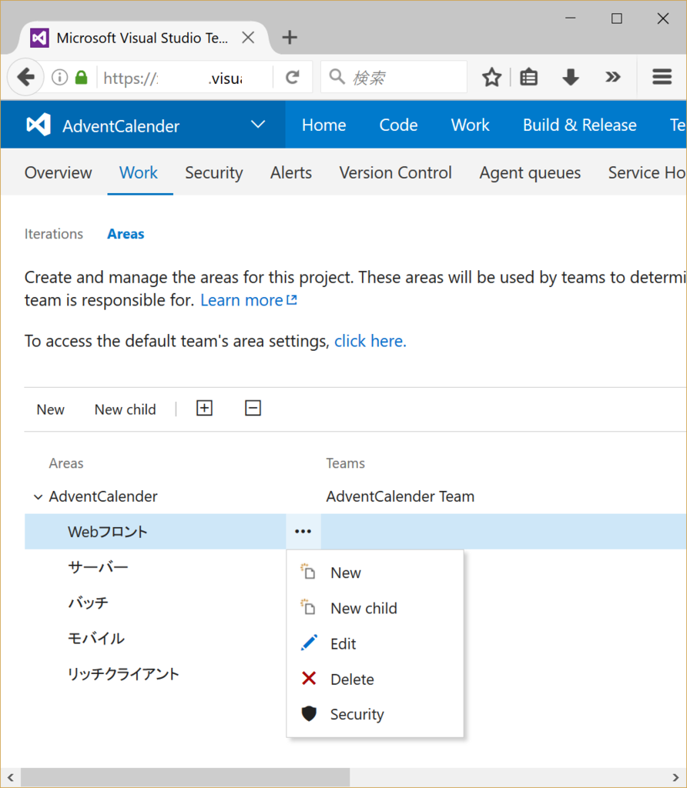Click the URL address field
This screenshot has width=687, height=788.
(x=185, y=78)
